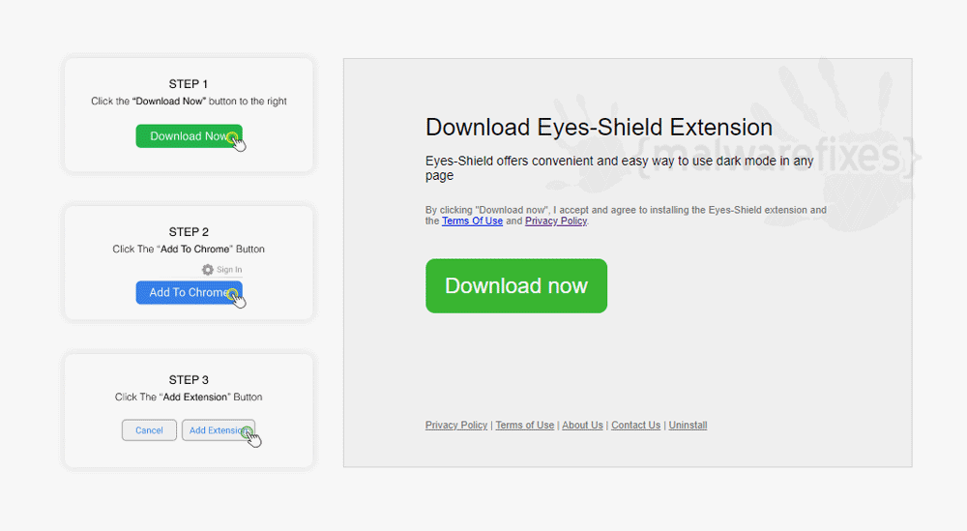Click the Add Extension button in Step 3
The width and height of the screenshot is (967, 531).
click(219, 430)
